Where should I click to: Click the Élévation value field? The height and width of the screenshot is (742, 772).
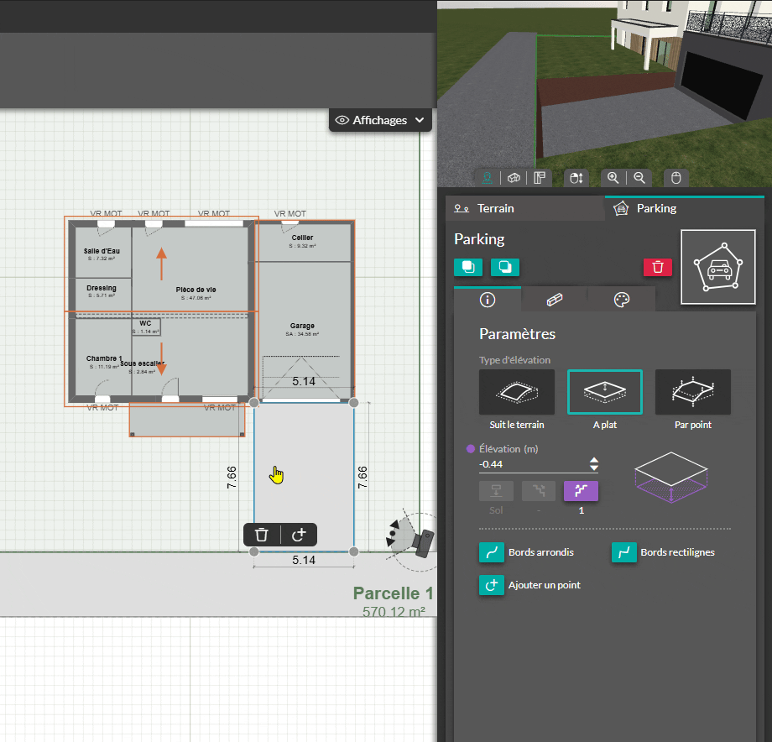tap(533, 464)
